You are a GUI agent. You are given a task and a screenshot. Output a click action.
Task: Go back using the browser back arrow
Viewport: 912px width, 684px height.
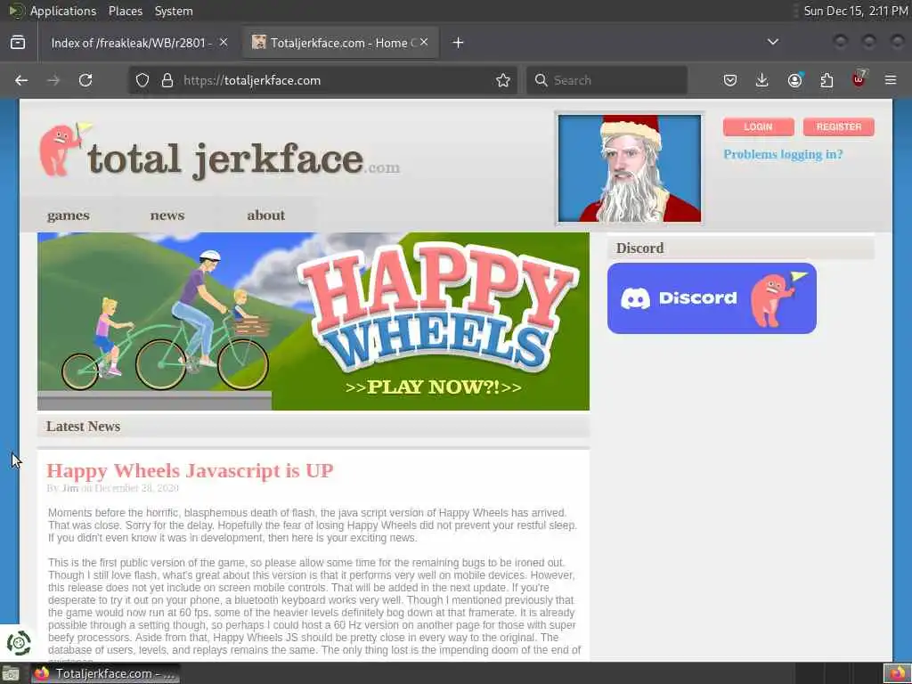click(21, 80)
